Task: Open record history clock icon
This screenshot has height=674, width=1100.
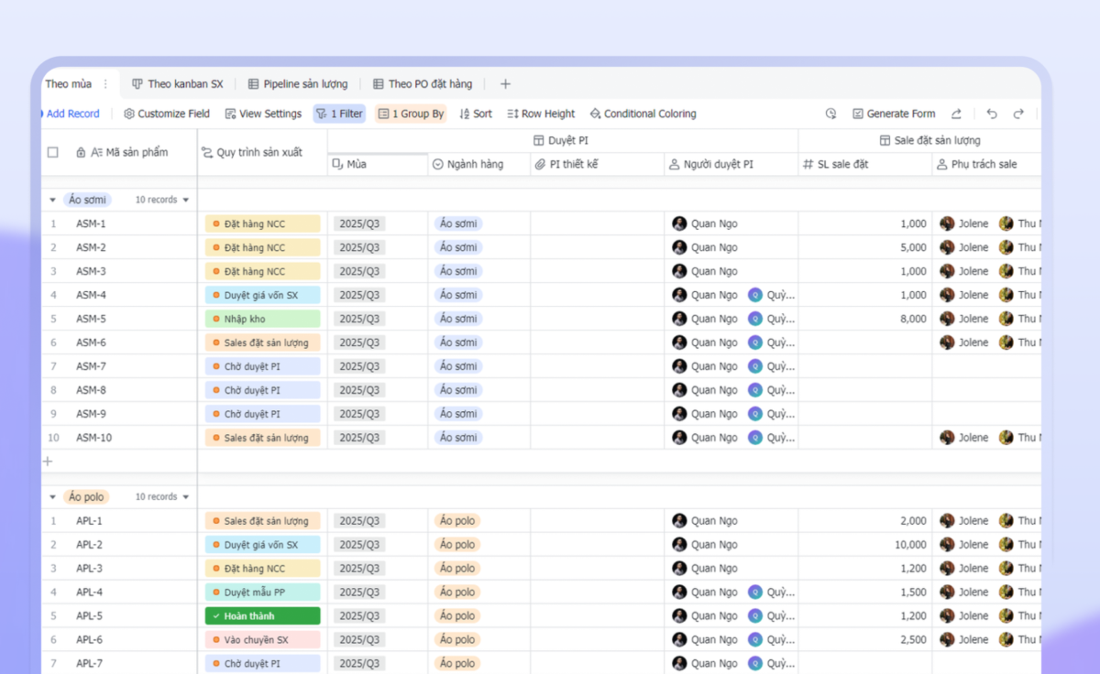Action: point(830,114)
